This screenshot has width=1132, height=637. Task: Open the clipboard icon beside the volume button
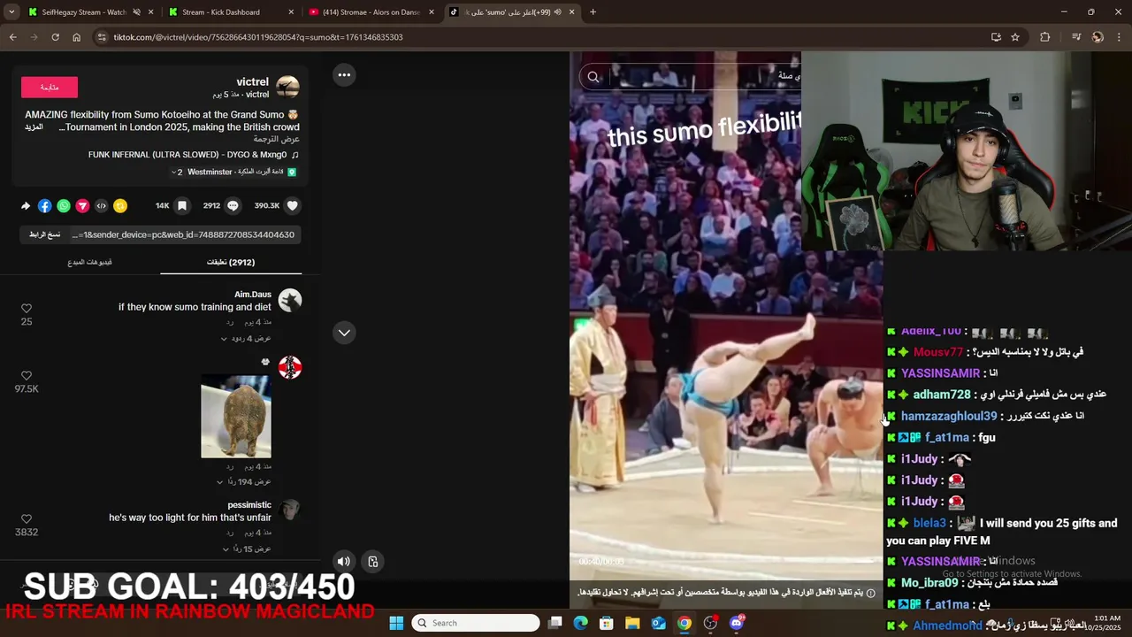tap(373, 561)
